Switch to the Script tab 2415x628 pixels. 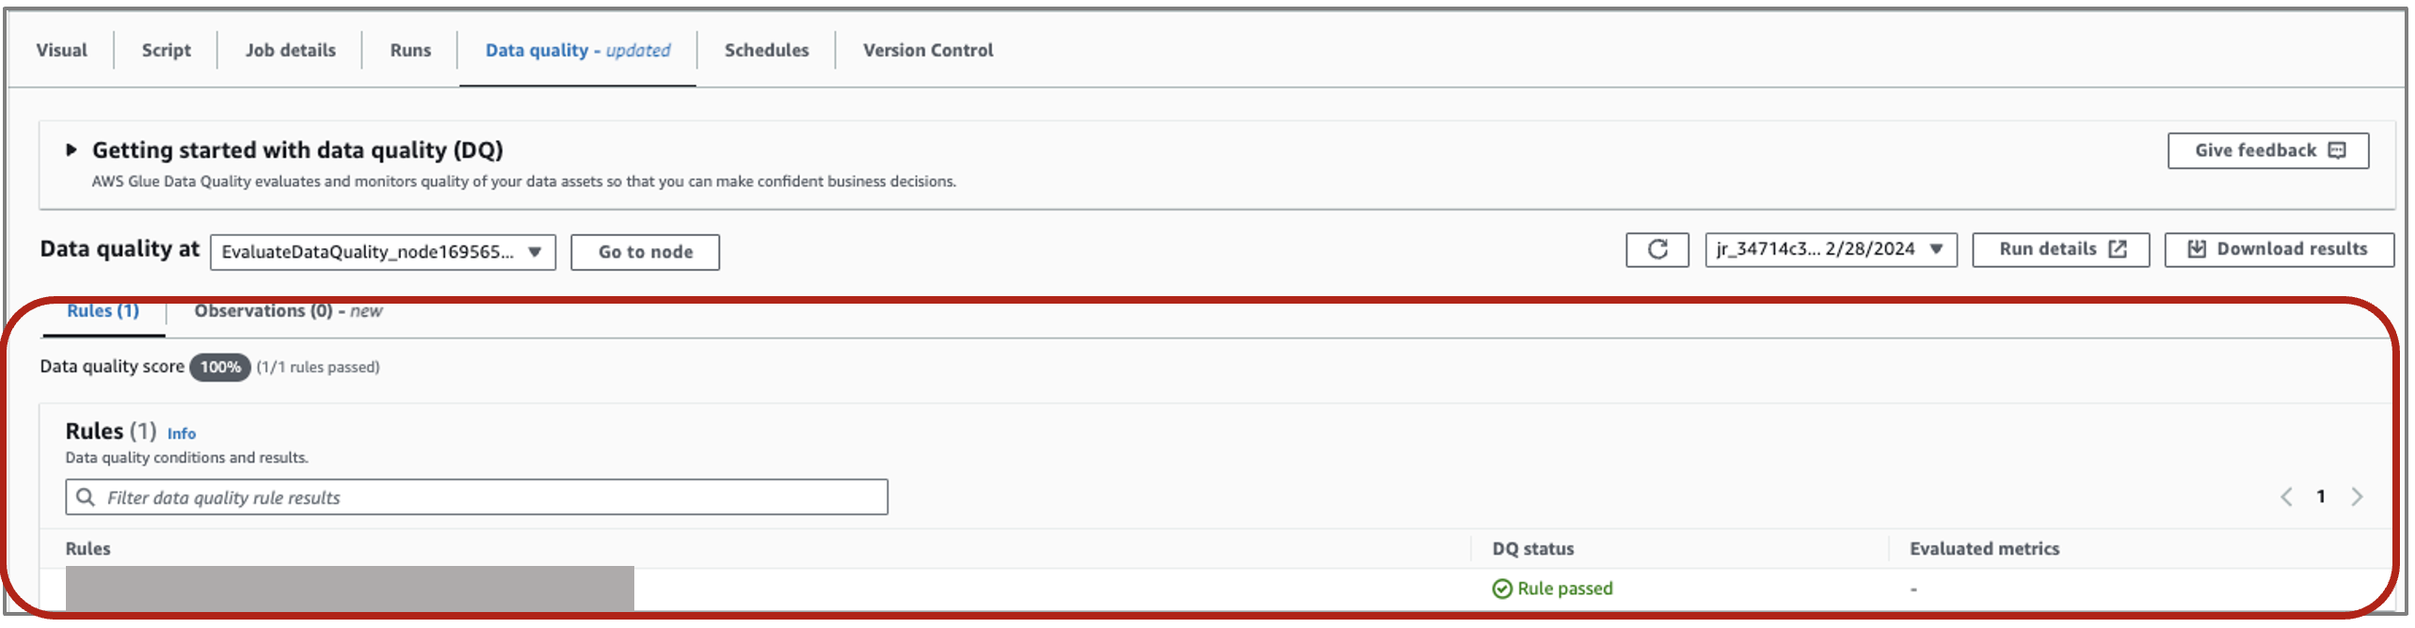(x=166, y=50)
